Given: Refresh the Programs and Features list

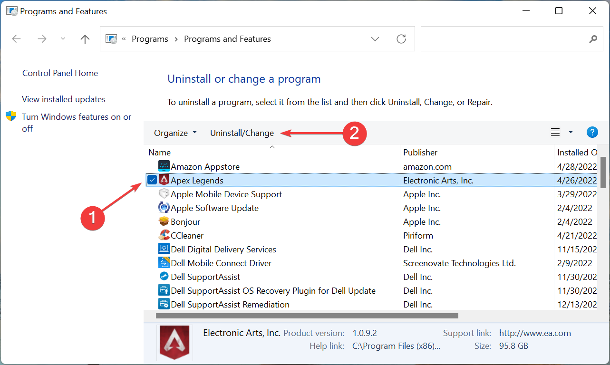Looking at the screenshot, I should [401, 39].
